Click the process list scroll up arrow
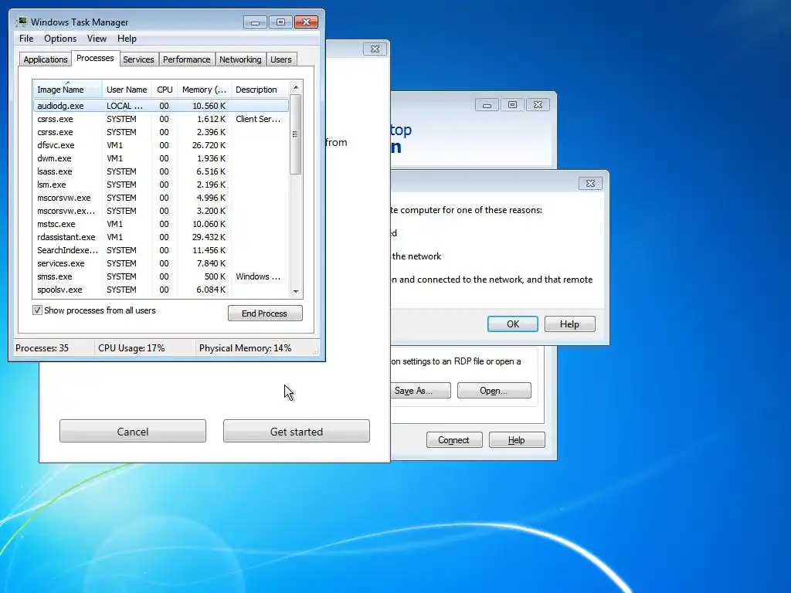The width and height of the screenshot is (791, 593). [296, 87]
